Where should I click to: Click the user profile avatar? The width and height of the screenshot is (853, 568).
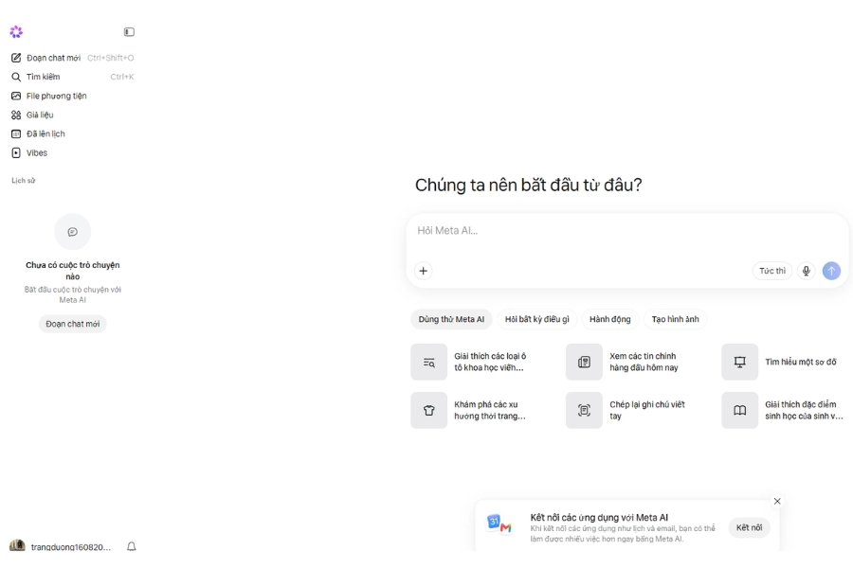click(17, 545)
